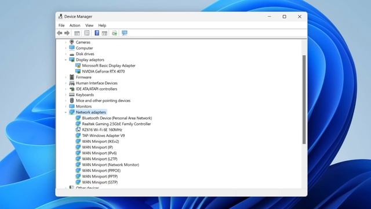The image size is (371, 209).
Task: Expand the Cameras category
Action: click(66, 42)
